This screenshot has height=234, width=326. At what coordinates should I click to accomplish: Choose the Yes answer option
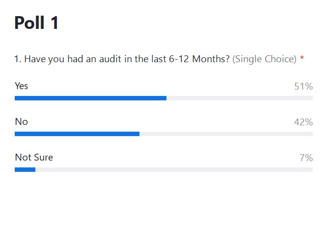pos(22,86)
